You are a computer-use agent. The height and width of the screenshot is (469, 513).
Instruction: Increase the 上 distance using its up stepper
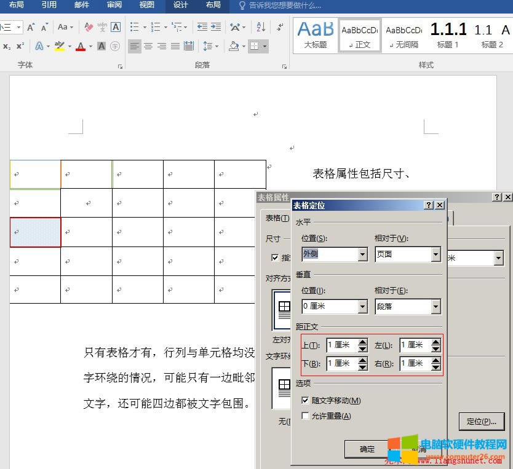364,341
